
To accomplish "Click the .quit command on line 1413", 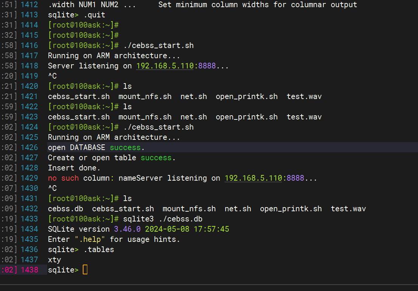I will [x=94, y=14].
